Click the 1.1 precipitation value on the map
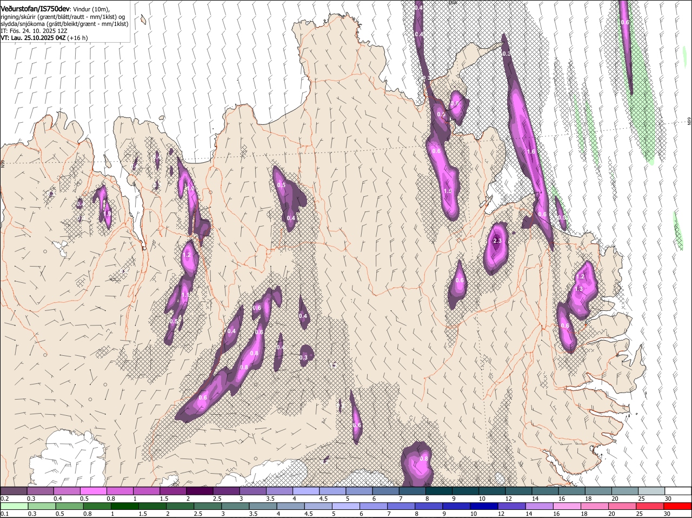The image size is (692, 518). click(185, 295)
